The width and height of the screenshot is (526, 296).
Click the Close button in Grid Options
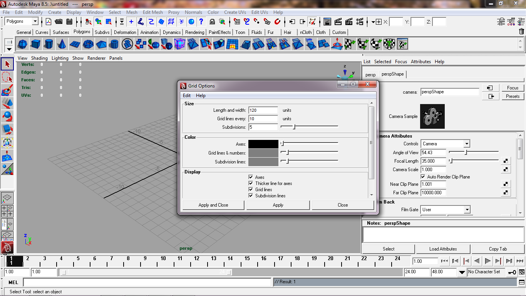pos(343,205)
